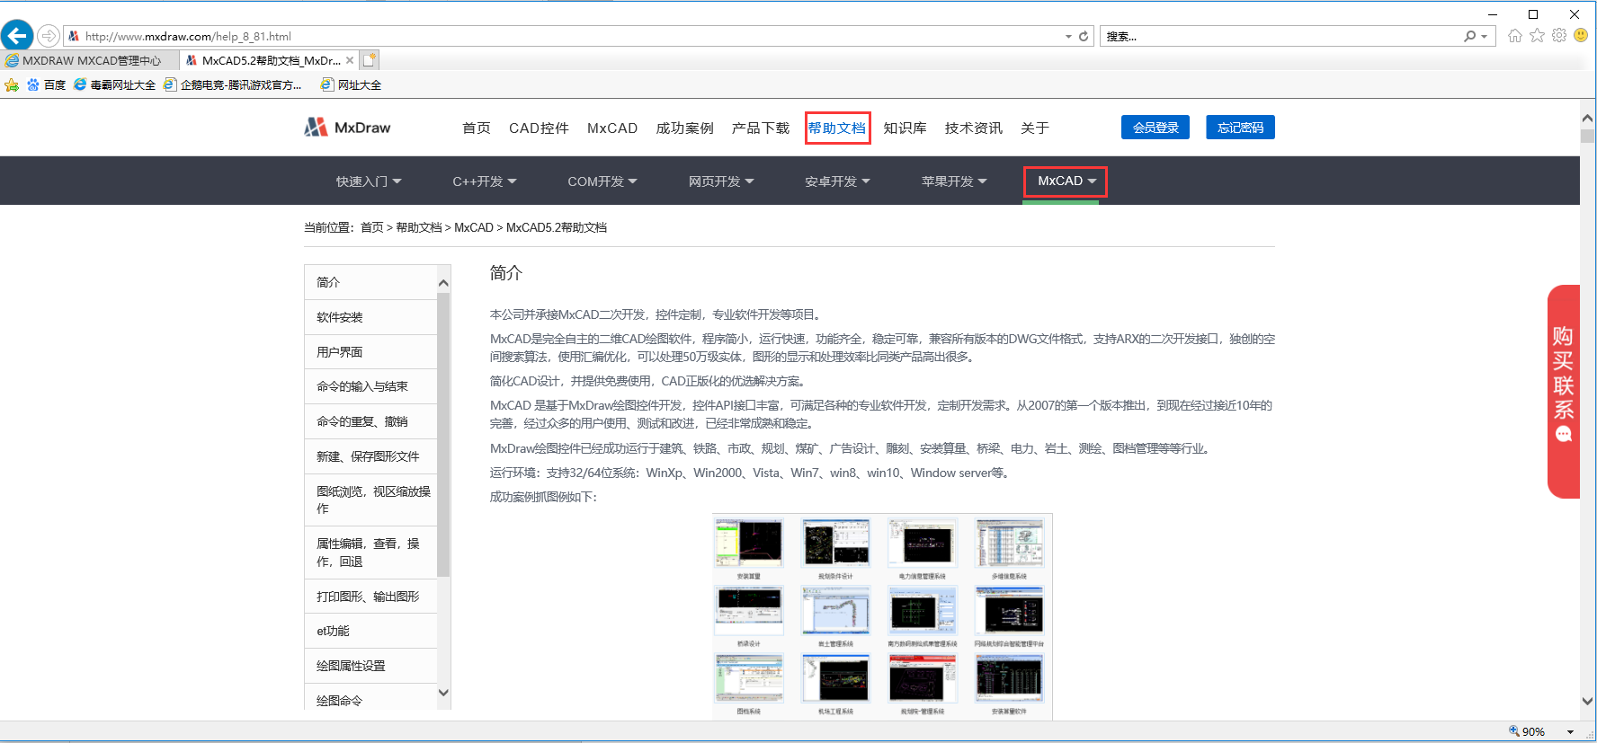The height and width of the screenshot is (743, 1597).
Task: Click the 安装算量 case thumbnail
Action: pyautogui.click(x=748, y=544)
